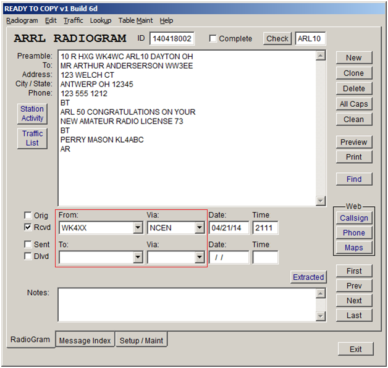
Task: Expand the To station dropdown
Action: [138, 257]
